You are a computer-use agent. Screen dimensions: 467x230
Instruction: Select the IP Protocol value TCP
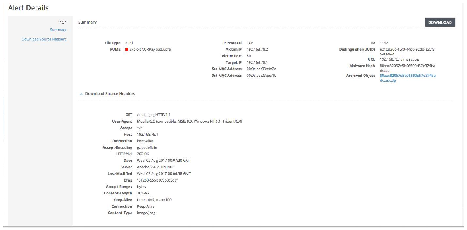point(250,43)
